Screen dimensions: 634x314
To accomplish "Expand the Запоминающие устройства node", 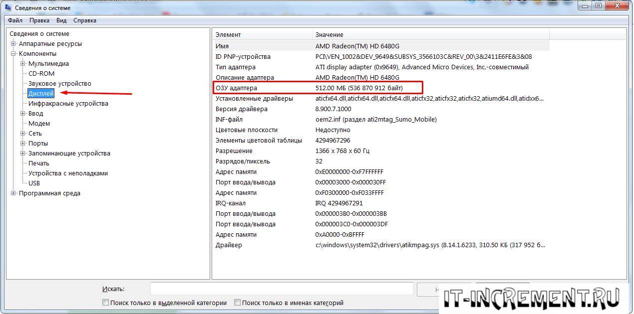I will pyautogui.click(x=23, y=154).
